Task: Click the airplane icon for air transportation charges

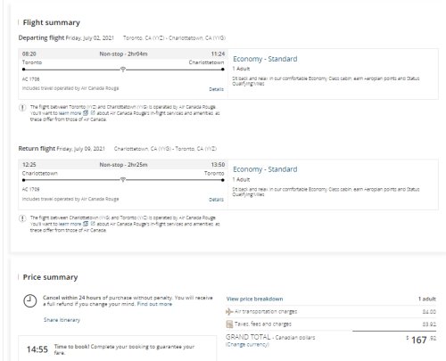Action: pos(229,312)
